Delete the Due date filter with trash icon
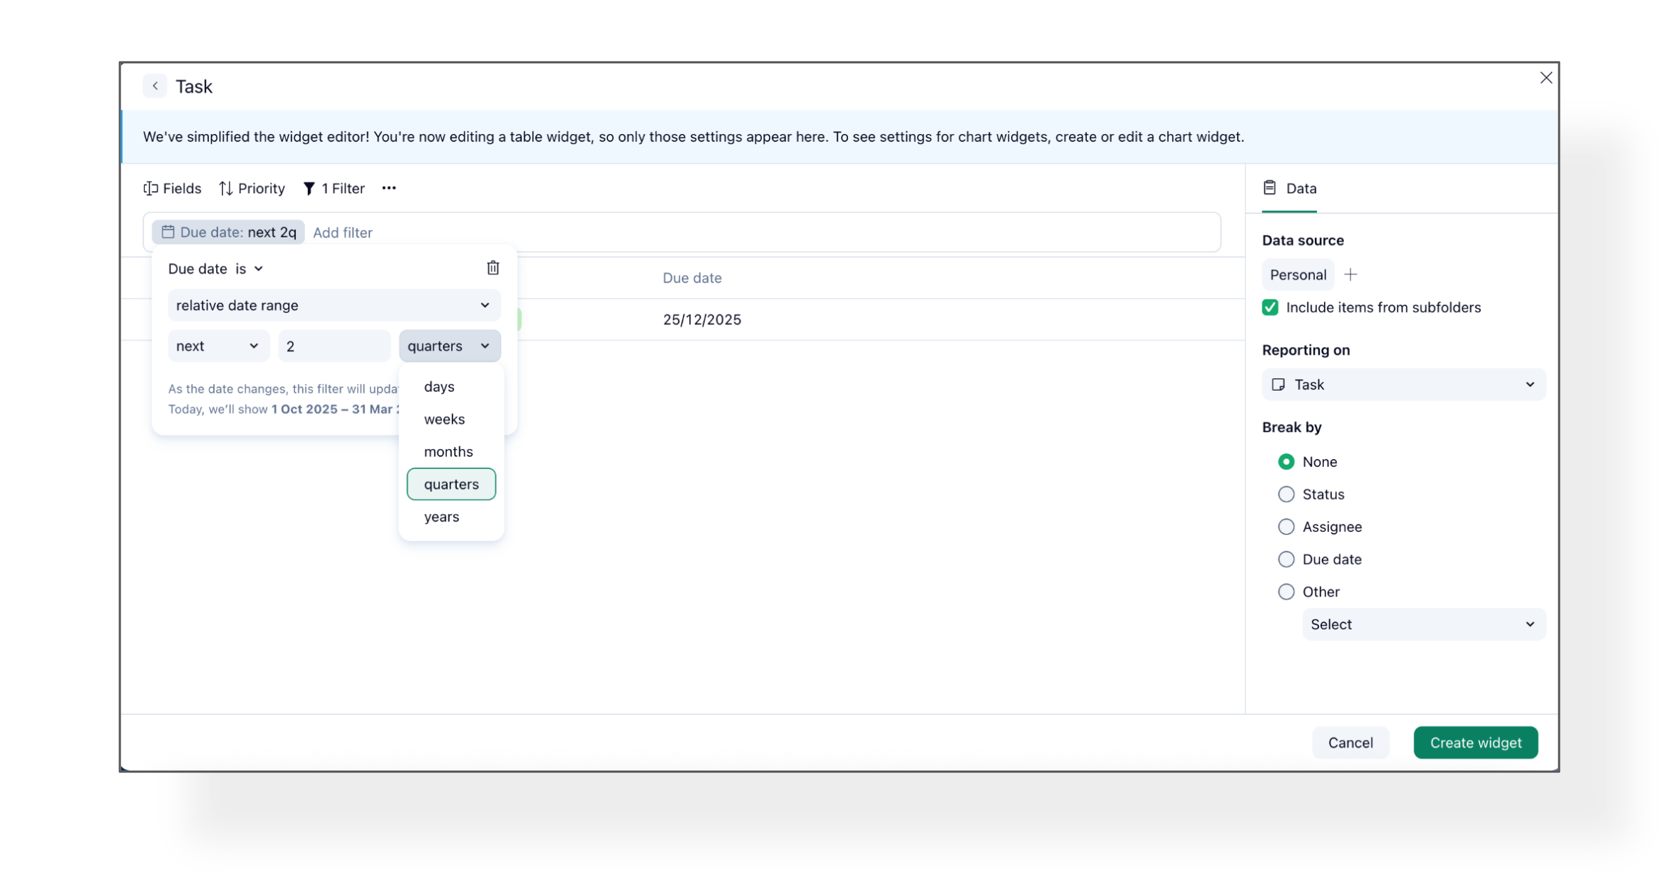1659x871 pixels. (492, 268)
